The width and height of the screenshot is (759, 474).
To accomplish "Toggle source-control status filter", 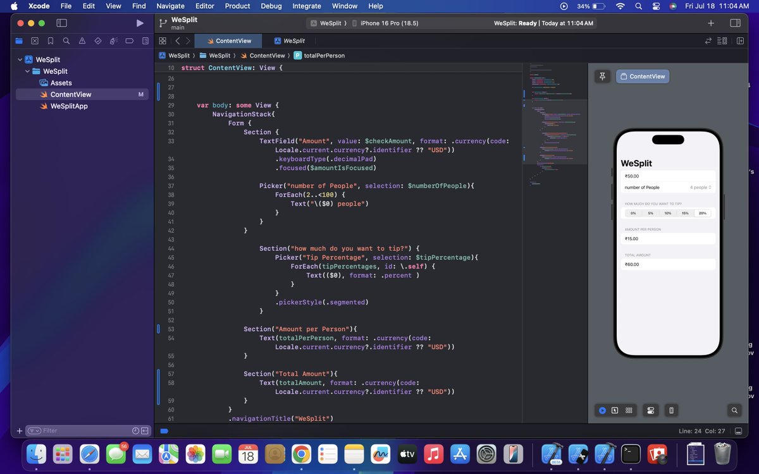I will [145, 431].
